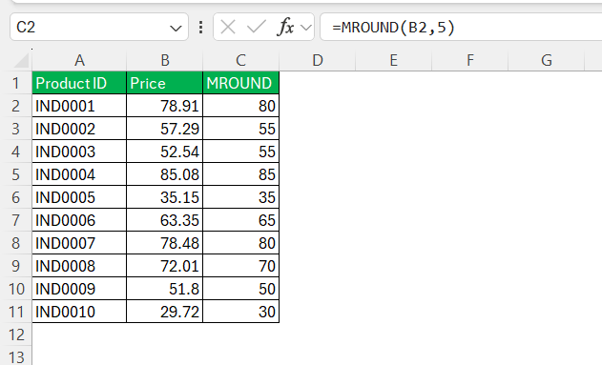602x365 pixels.
Task: Select price cell 78.91
Action: (165, 106)
